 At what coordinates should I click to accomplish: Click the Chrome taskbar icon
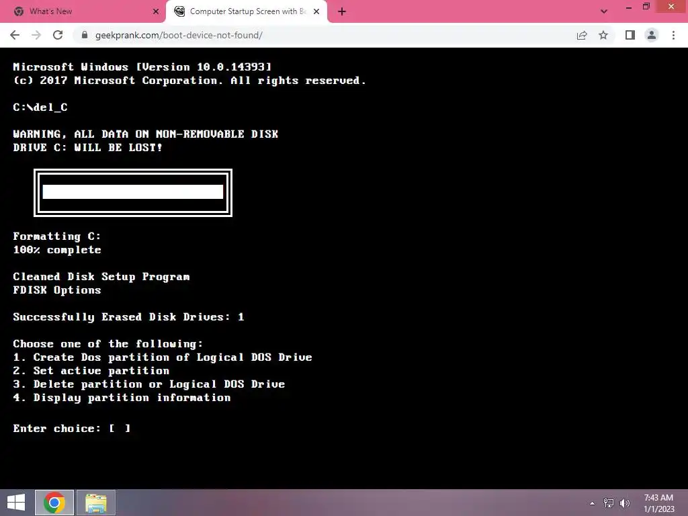[54, 503]
